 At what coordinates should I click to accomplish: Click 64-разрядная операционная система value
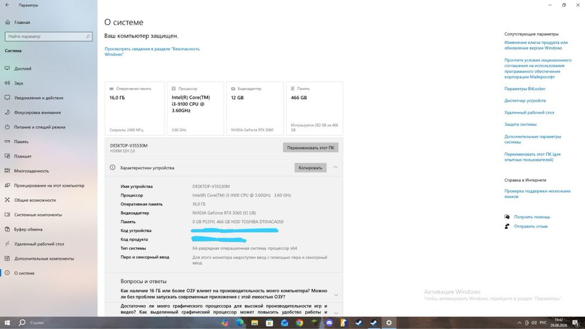(245, 248)
